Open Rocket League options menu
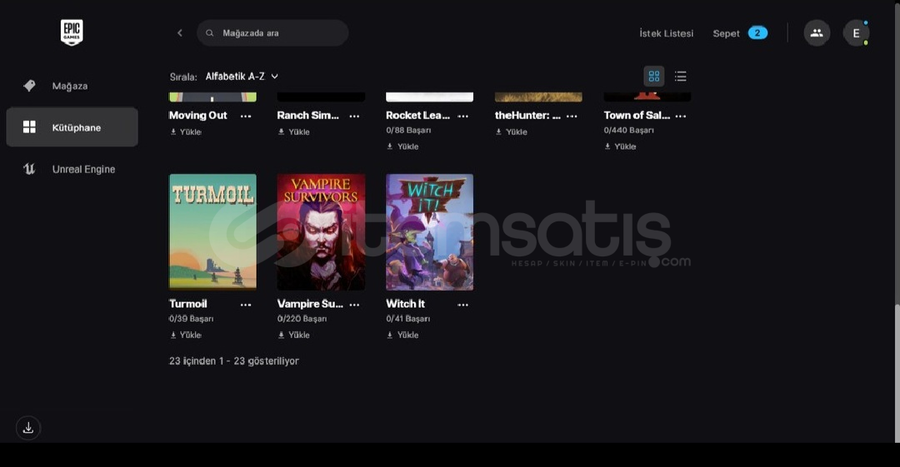This screenshot has width=900, height=467. coord(462,116)
